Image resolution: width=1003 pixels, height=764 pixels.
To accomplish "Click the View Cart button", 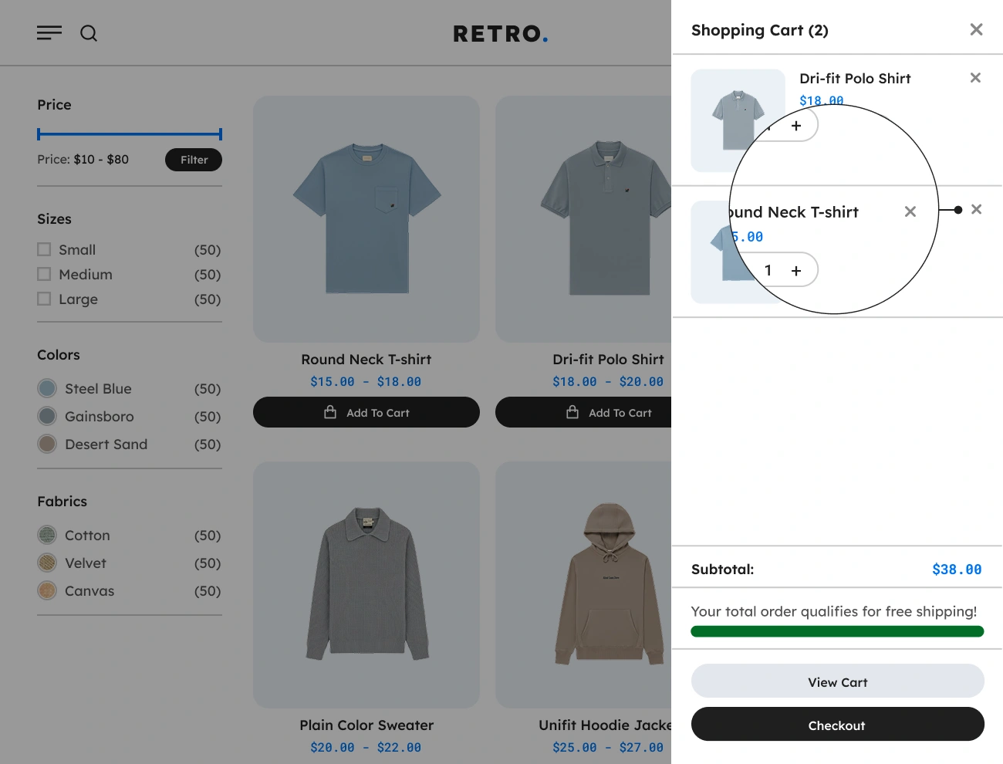I will (x=838, y=682).
